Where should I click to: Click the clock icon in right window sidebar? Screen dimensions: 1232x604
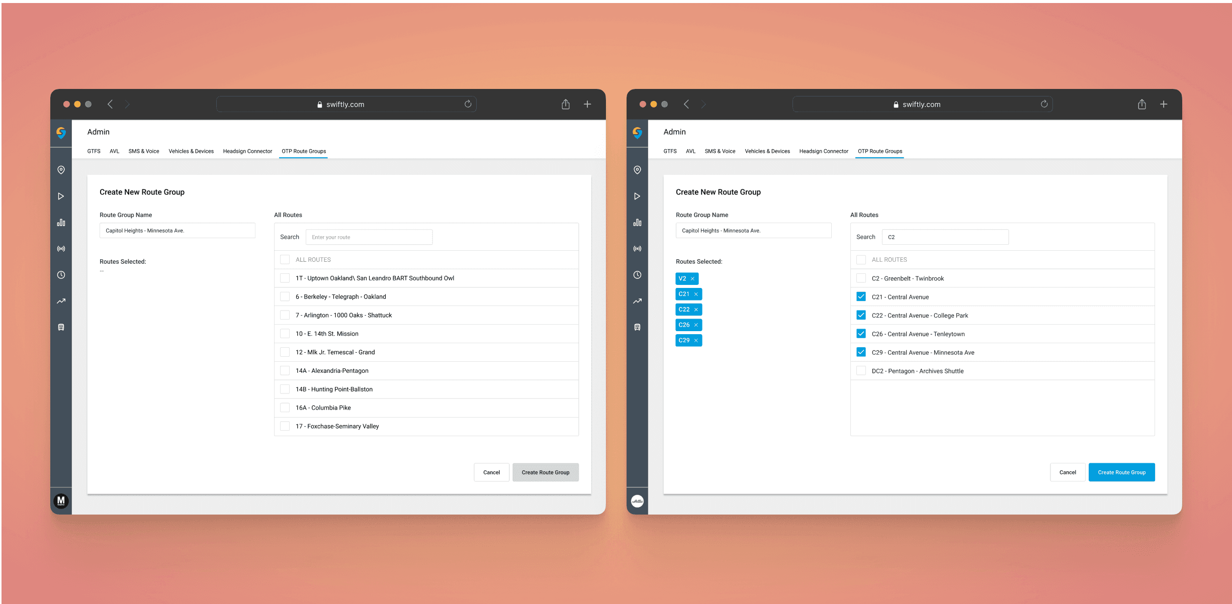coord(637,275)
